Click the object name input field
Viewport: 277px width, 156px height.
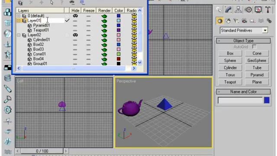(240, 100)
